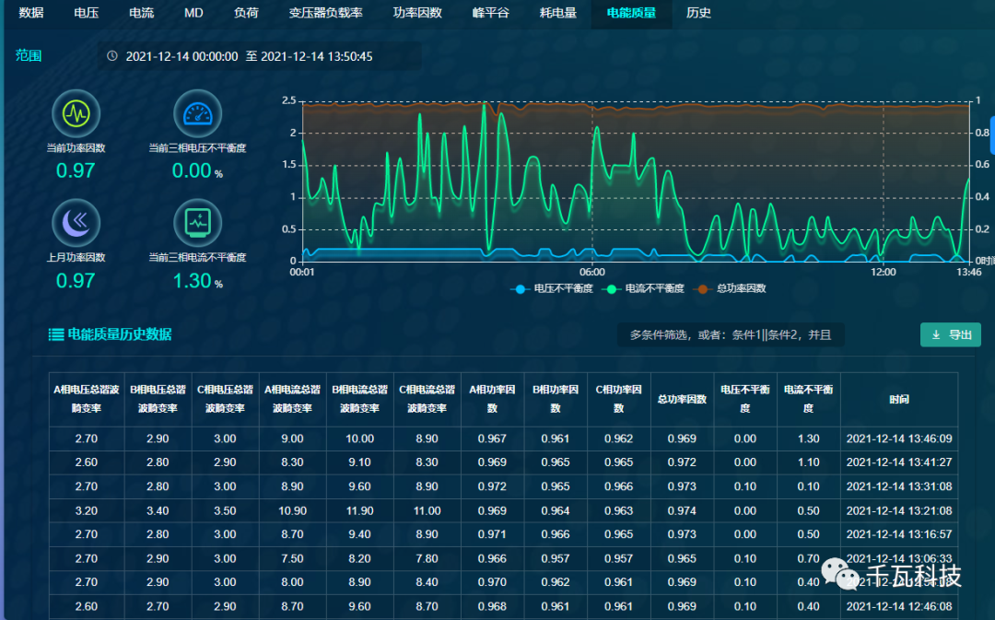
Task: Open the 变压器负载率 tab
Action: point(325,13)
